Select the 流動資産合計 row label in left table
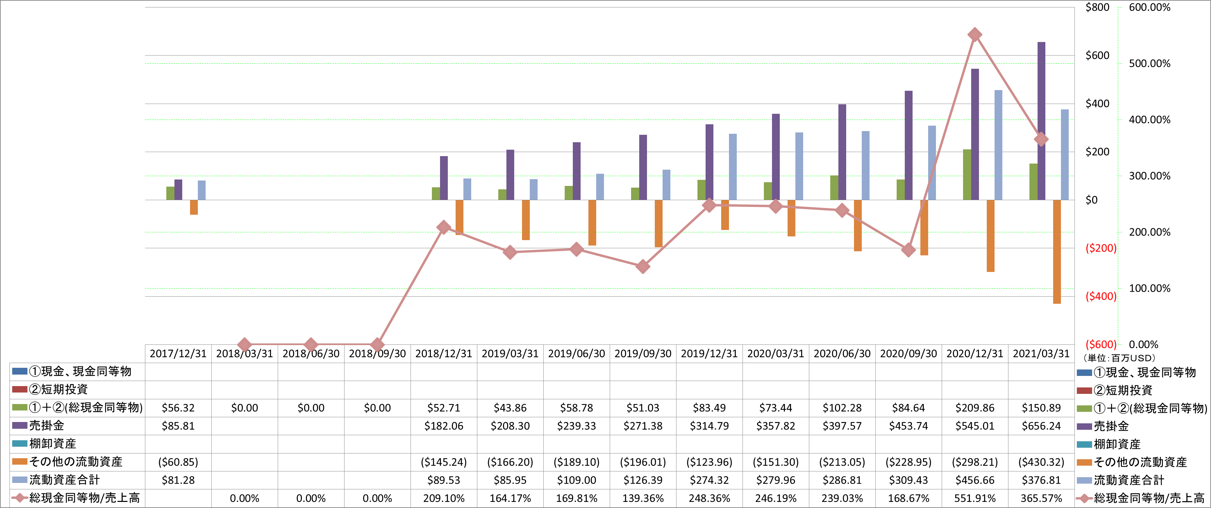 [x=64, y=480]
